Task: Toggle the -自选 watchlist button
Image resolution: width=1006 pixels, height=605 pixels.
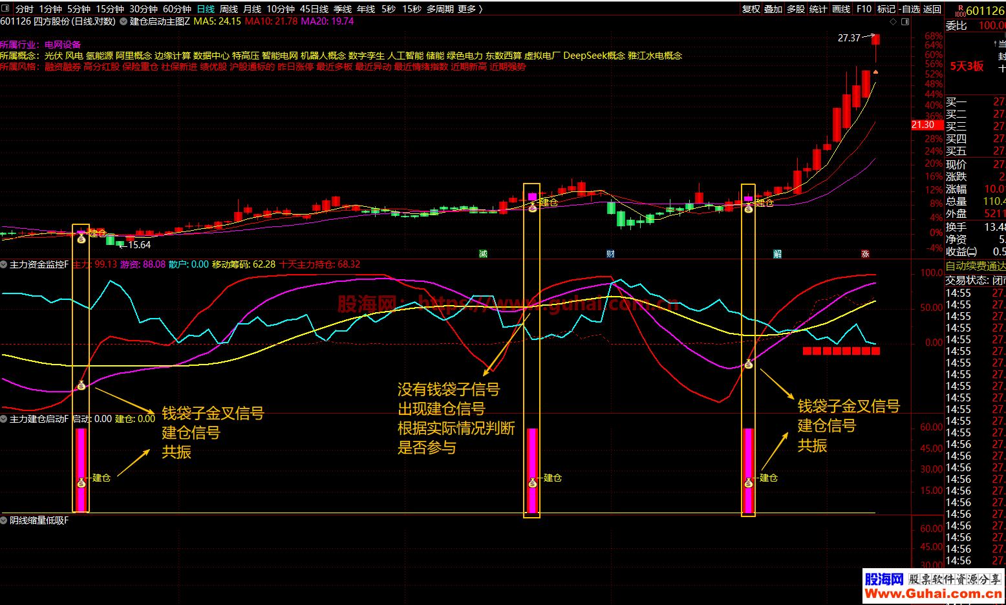Action: pyautogui.click(x=909, y=9)
